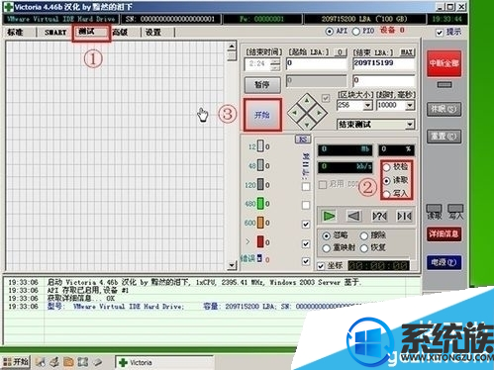
Task: Click the blue 错误 block indicator
Action: pos(259,258)
